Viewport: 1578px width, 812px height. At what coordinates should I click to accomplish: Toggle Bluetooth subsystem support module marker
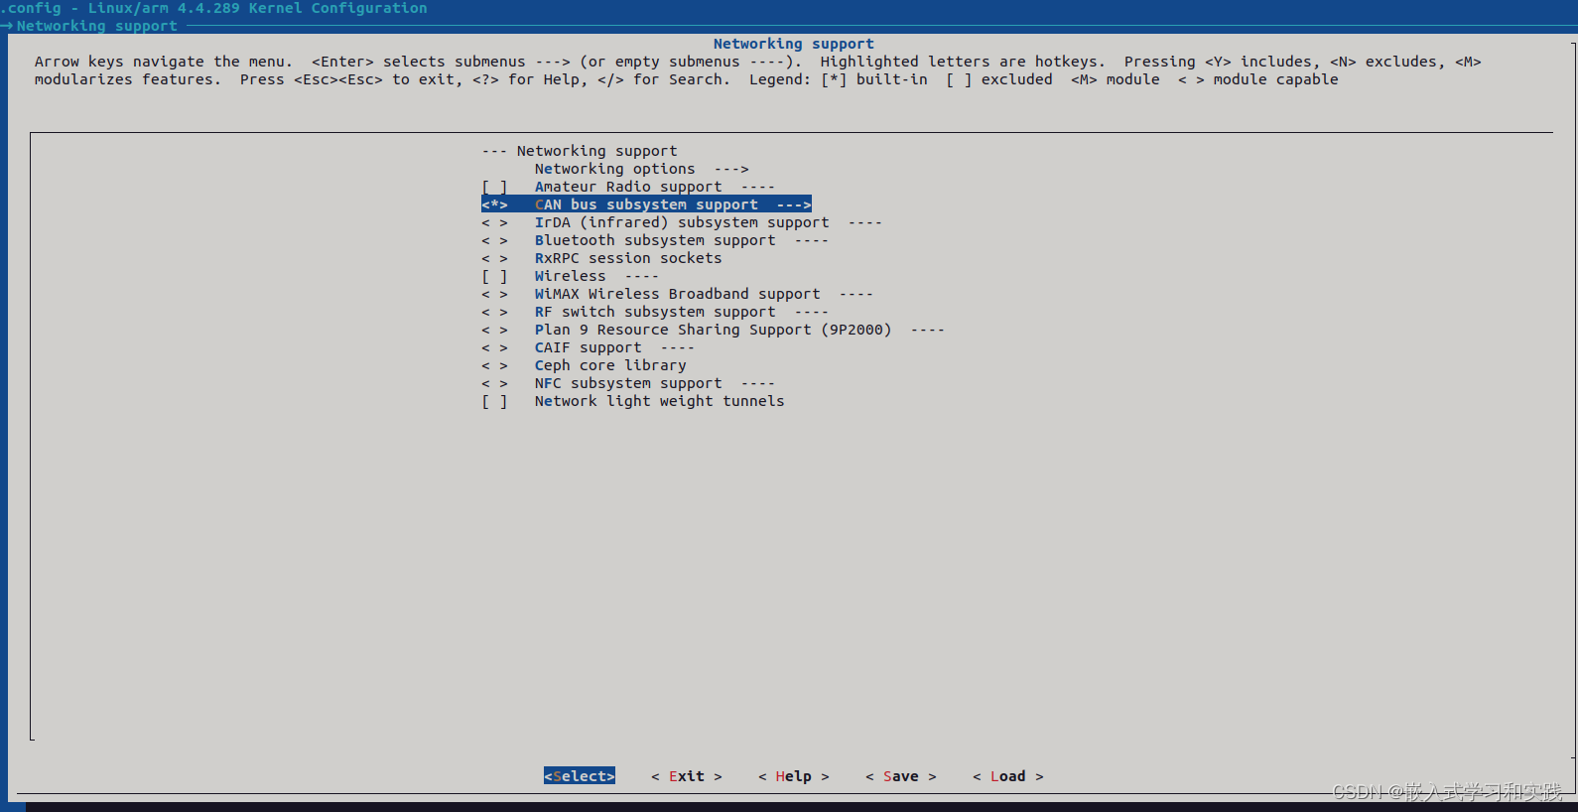494,240
